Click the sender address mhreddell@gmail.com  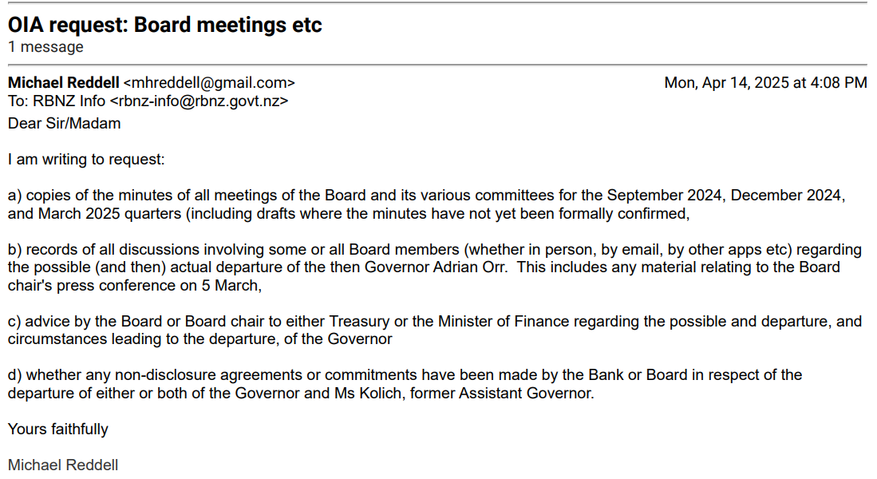point(209,82)
